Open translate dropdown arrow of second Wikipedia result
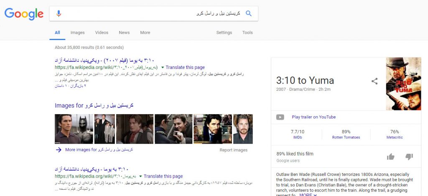Image resolution: width=428 pixels, height=196 pixels. 140,176
